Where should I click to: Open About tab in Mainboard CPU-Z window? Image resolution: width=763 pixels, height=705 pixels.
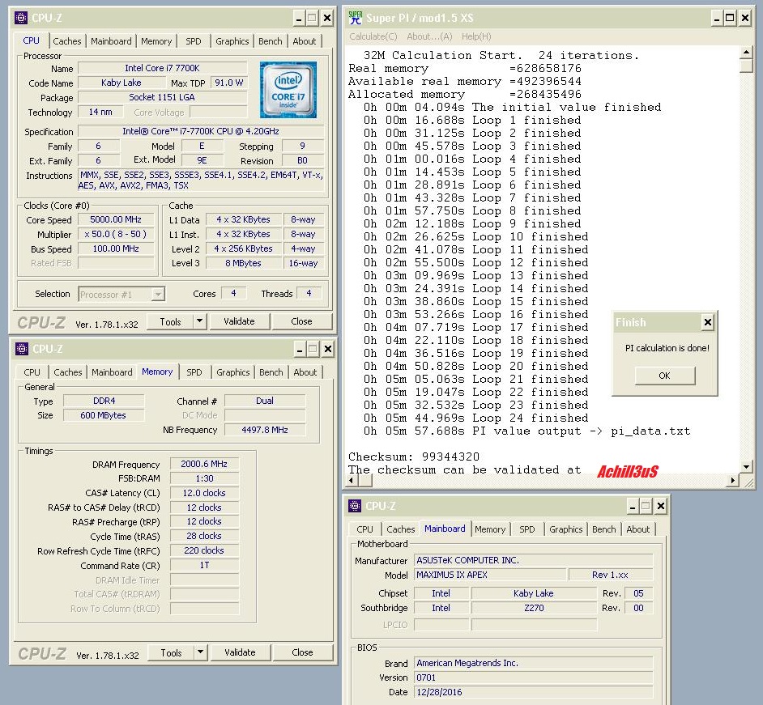[637, 529]
